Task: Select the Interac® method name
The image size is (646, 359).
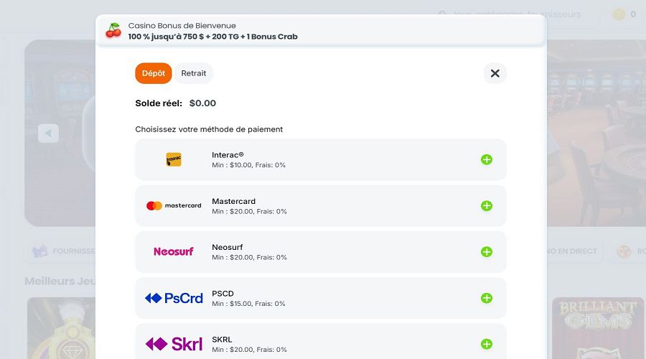Action: [x=228, y=155]
